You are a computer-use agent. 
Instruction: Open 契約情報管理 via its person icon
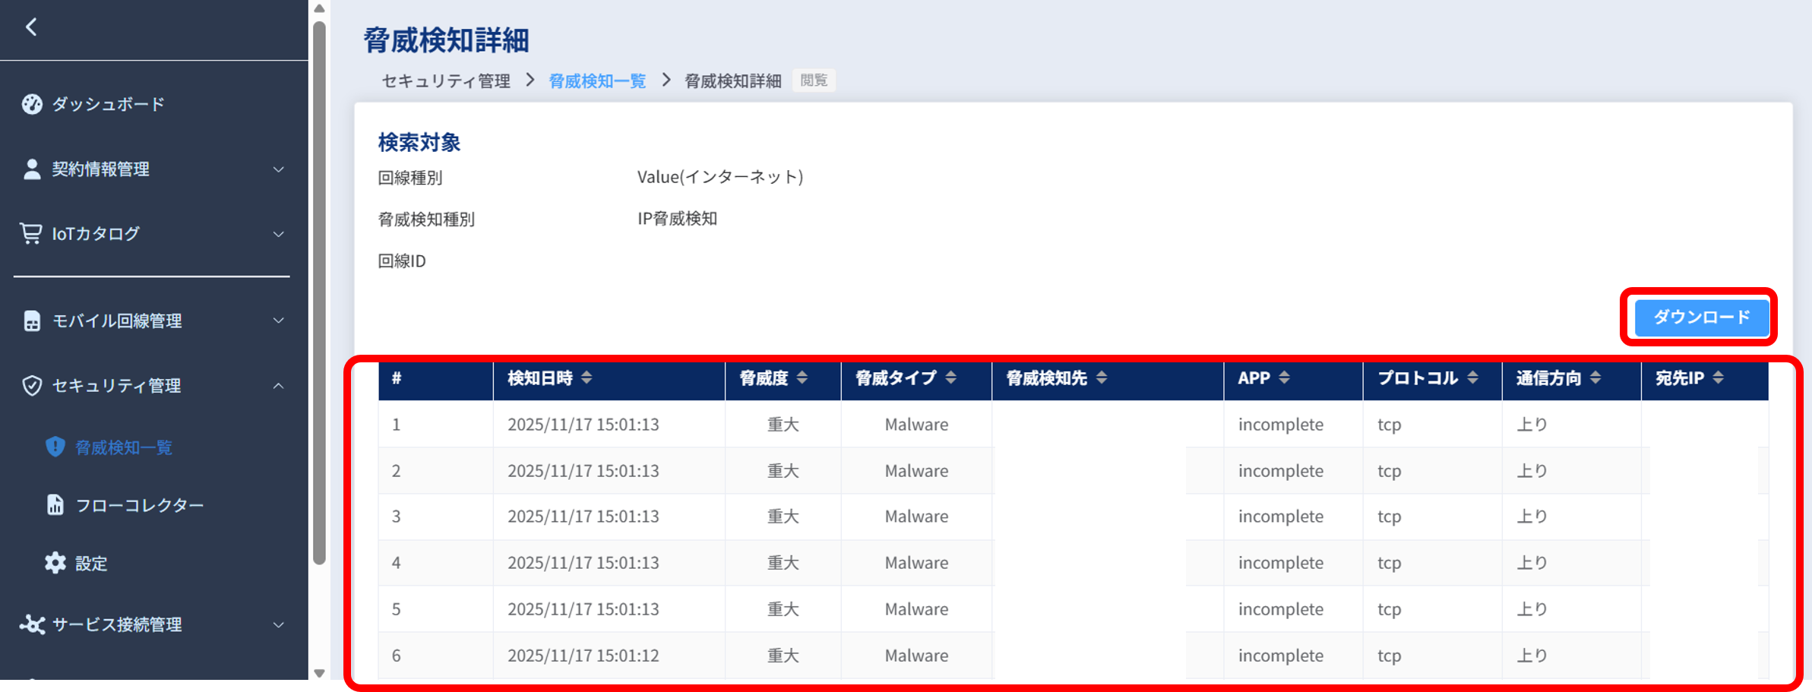click(31, 169)
